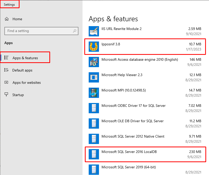209x175 pixels.
Task: Go to Home in the Settings sidebar
Action: pyautogui.click(x=17, y=19)
